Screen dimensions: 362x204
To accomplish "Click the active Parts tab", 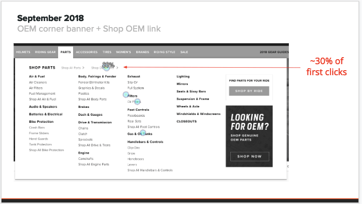I will point(66,52).
